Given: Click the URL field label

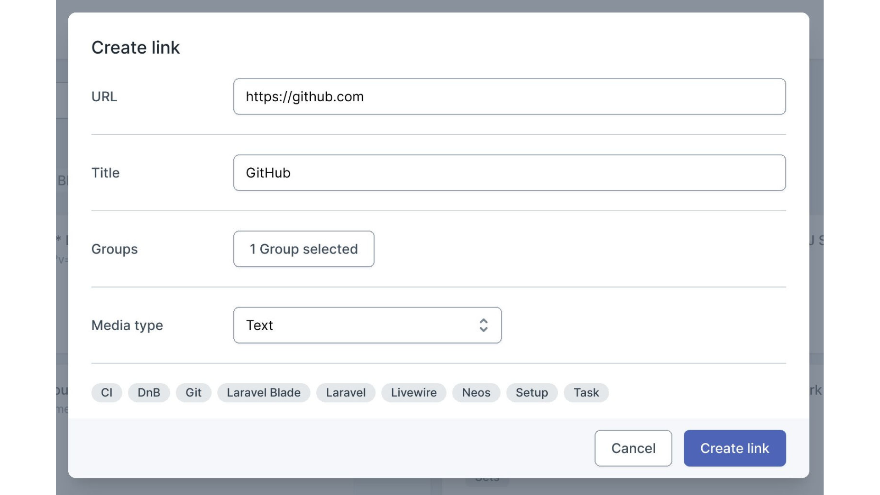Looking at the screenshot, I should (x=104, y=97).
